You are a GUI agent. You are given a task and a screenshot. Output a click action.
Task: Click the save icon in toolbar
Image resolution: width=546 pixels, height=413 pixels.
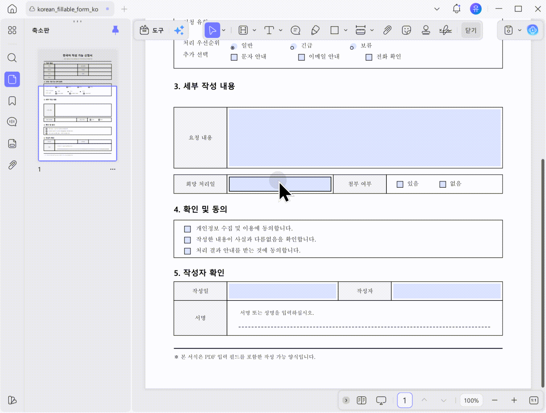pyautogui.click(x=508, y=30)
